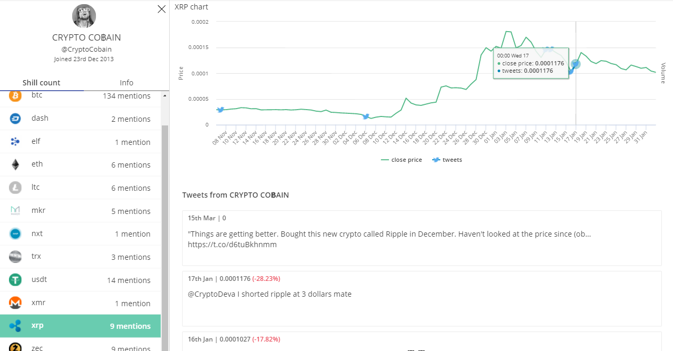Screen dimensions: 673x351
Task: Select the btc row label
Action: 37,95
